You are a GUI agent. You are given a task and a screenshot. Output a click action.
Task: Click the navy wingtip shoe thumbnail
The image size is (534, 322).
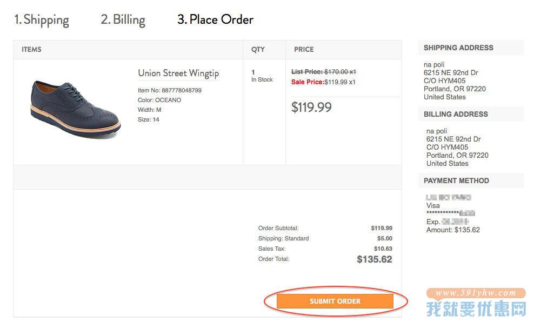coord(75,109)
